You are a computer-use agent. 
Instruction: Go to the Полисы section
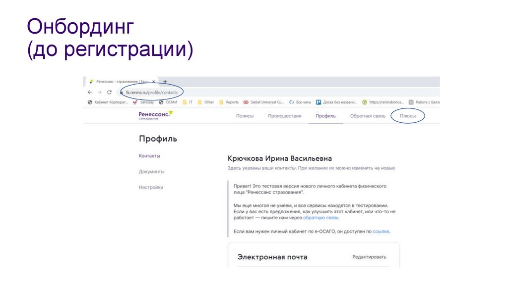(x=245, y=116)
